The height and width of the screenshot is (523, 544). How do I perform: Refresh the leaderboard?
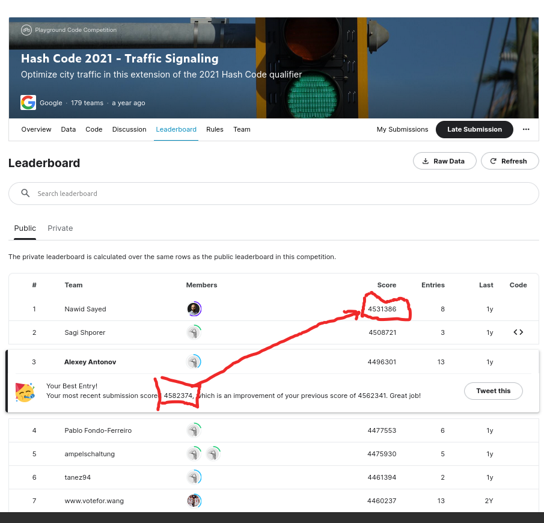click(510, 161)
